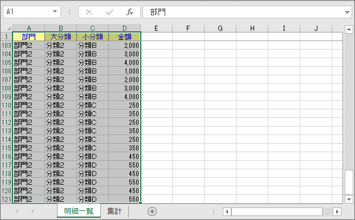The width and height of the screenshot is (355, 220).
Task: Add a new sheet with the plus icon
Action: point(152,211)
